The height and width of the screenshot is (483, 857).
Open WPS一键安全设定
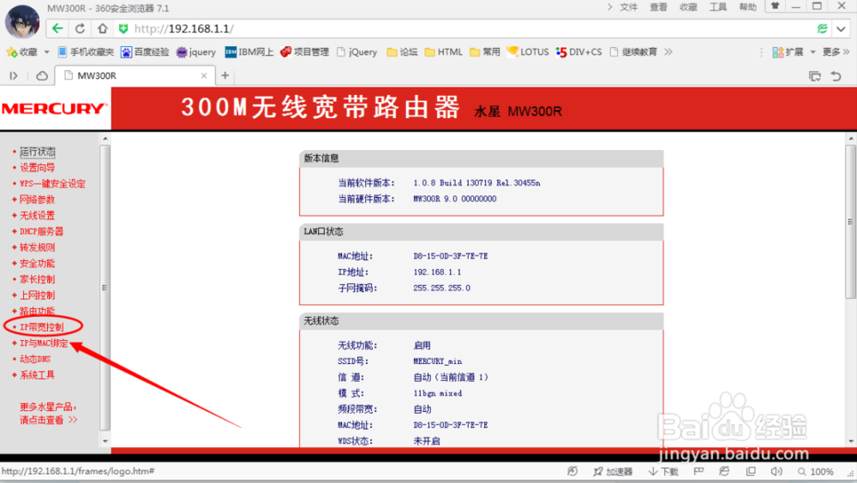pyautogui.click(x=52, y=183)
